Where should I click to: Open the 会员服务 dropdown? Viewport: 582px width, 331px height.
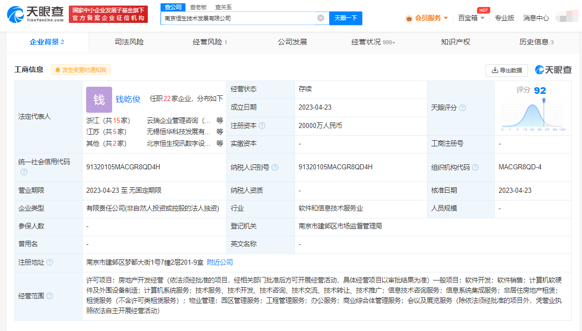(431, 18)
